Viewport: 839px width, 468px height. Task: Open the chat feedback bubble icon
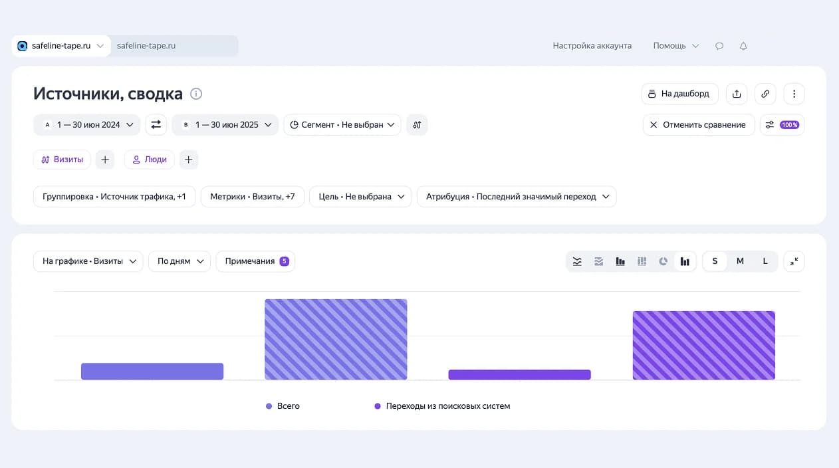(719, 46)
